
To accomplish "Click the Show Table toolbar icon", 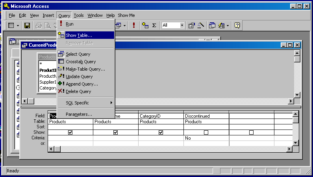I will tap(145, 25).
